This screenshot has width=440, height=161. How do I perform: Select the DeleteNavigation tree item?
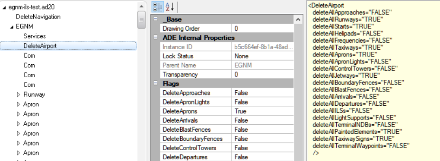tap(38, 17)
